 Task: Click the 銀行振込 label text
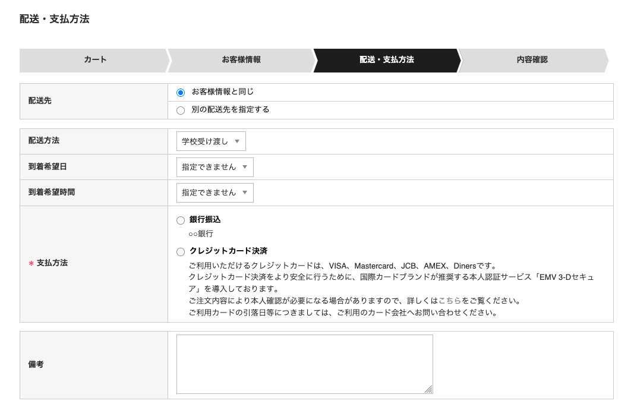pyautogui.click(x=205, y=220)
